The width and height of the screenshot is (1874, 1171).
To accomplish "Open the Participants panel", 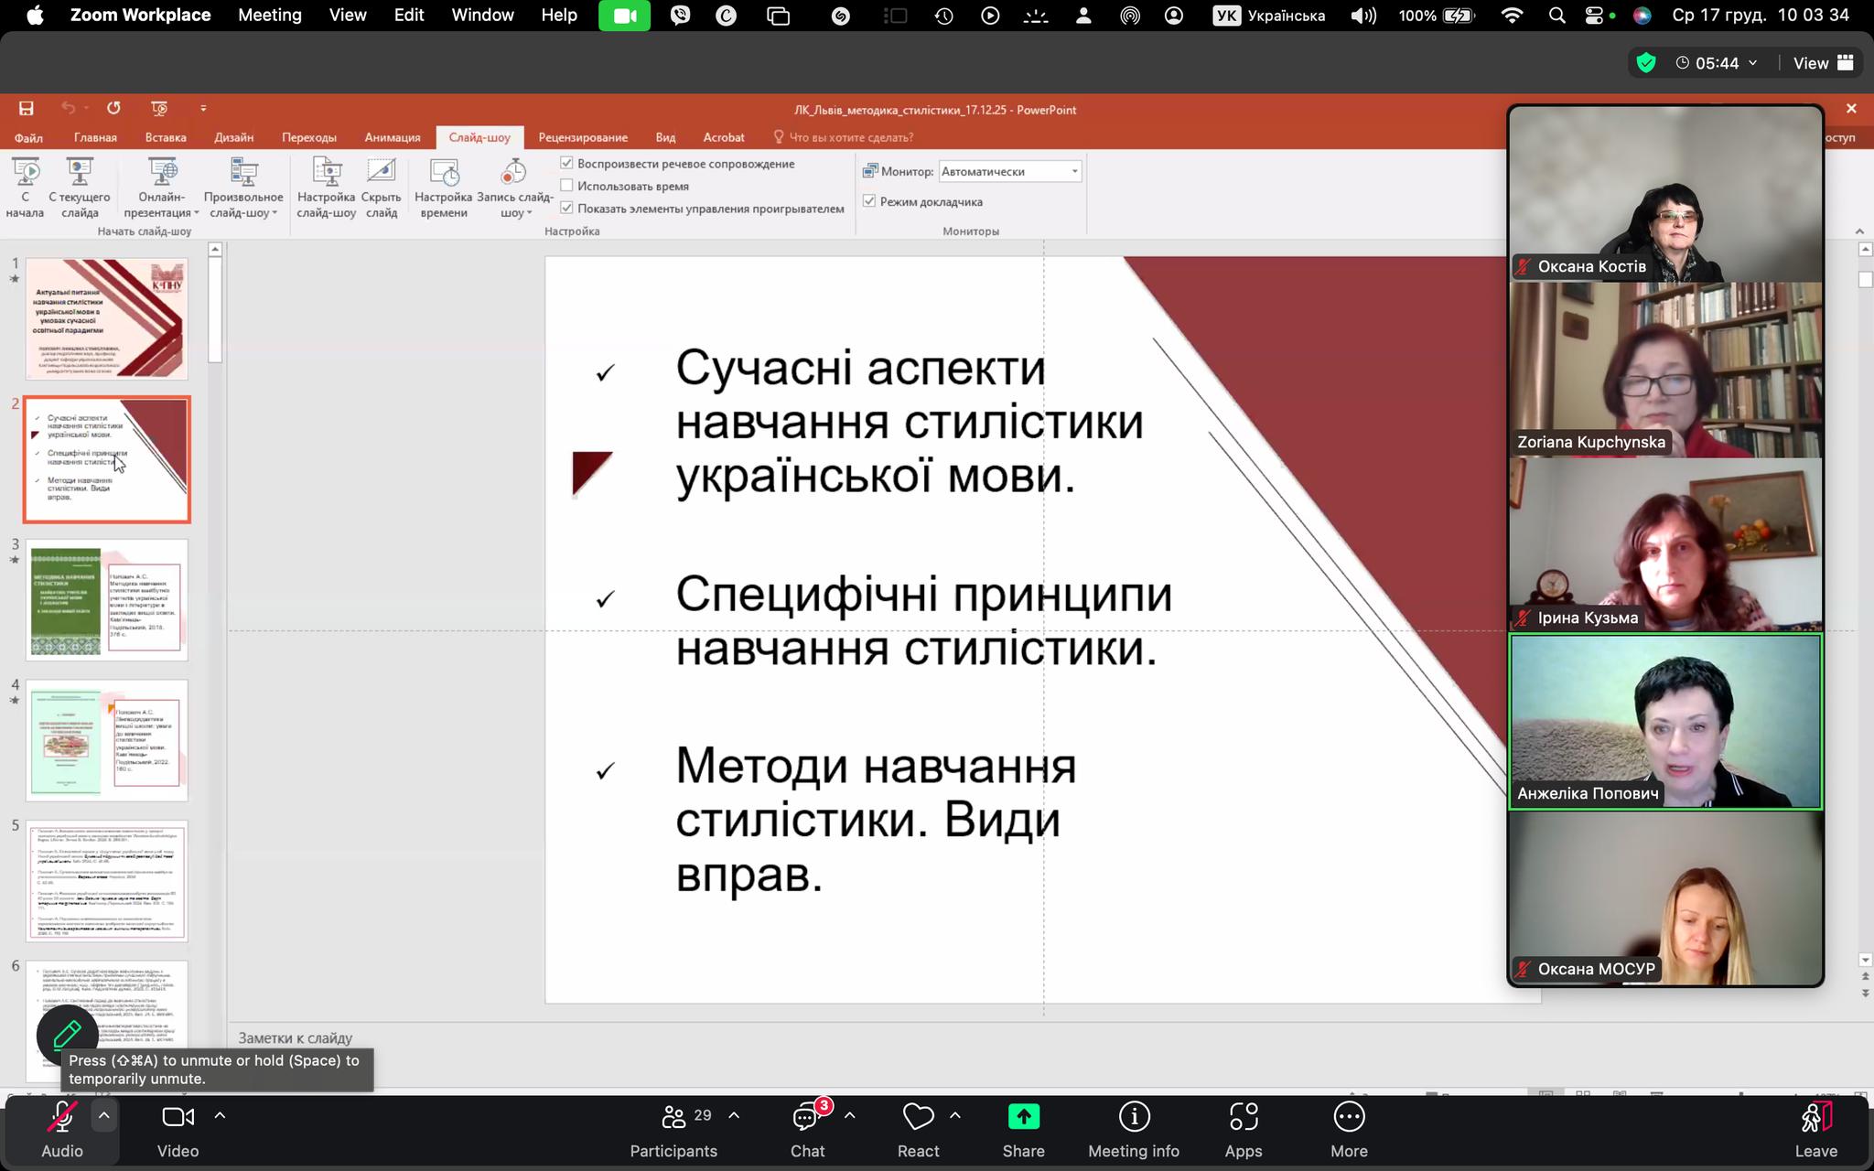I will pos(673,1117).
